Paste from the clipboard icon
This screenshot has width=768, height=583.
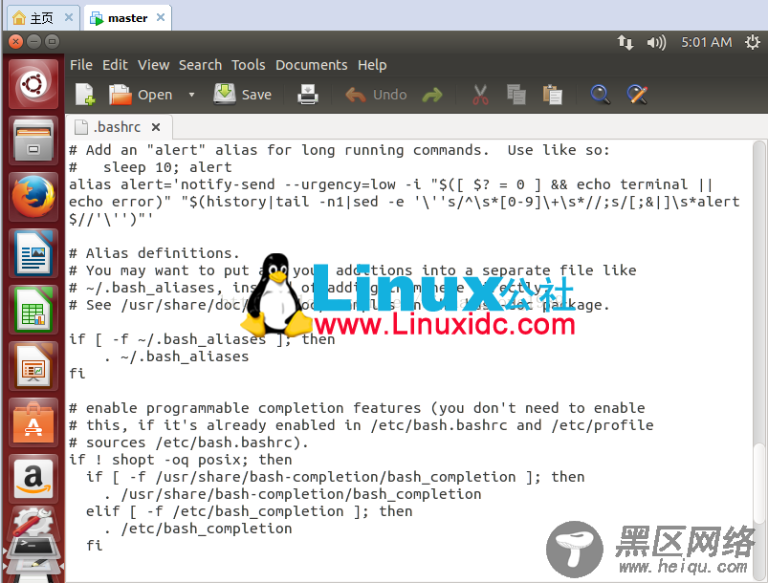point(553,95)
